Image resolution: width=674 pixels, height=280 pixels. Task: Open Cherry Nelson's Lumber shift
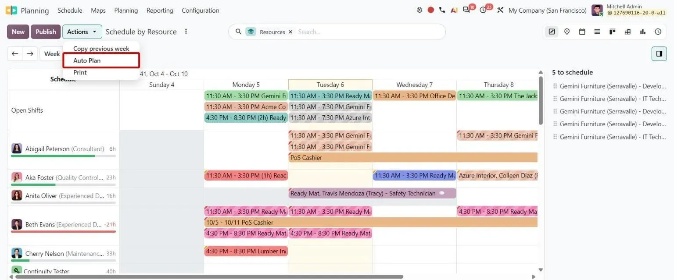point(246,251)
